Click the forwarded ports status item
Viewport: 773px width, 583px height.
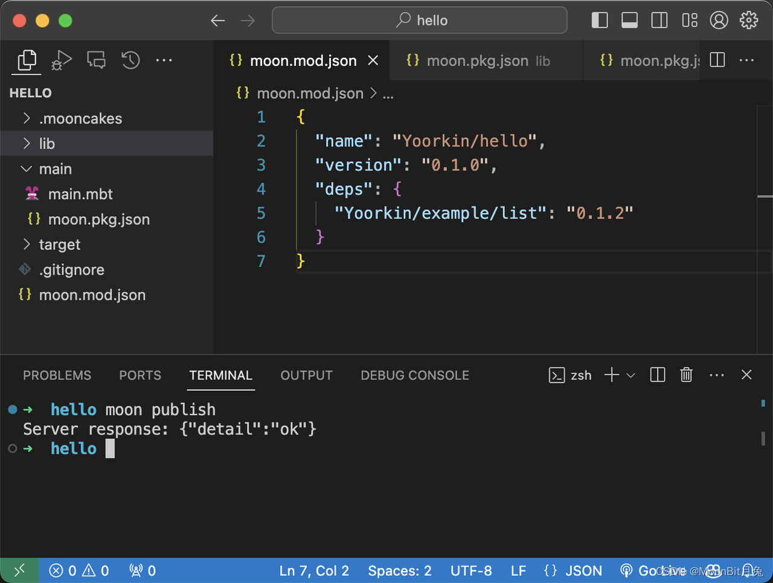(x=143, y=570)
